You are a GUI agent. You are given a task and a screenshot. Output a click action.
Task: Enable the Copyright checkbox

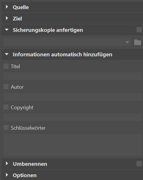coord(6,107)
